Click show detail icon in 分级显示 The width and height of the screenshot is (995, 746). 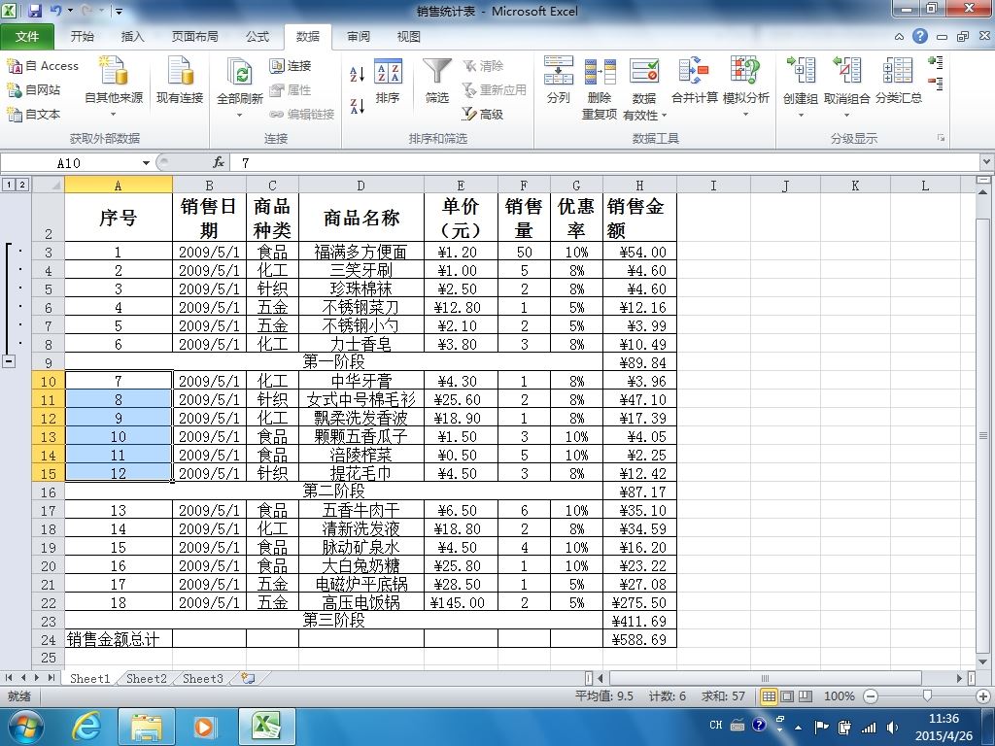[936, 62]
